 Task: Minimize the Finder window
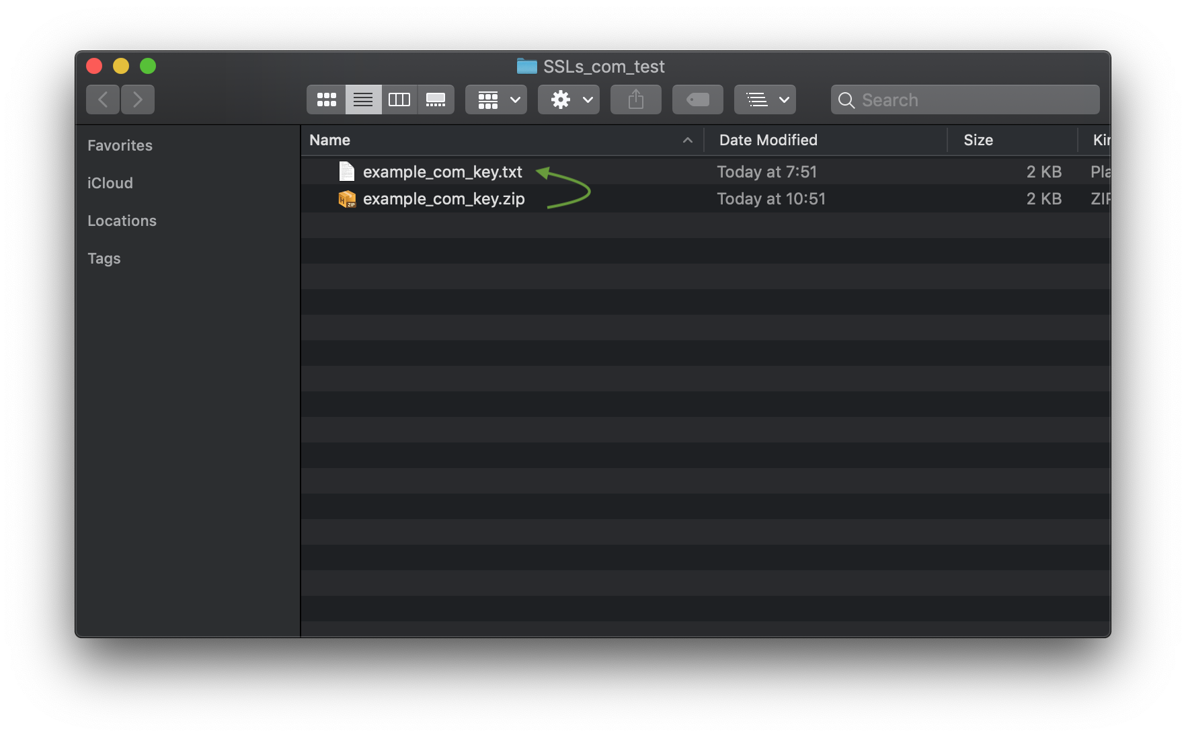point(121,66)
